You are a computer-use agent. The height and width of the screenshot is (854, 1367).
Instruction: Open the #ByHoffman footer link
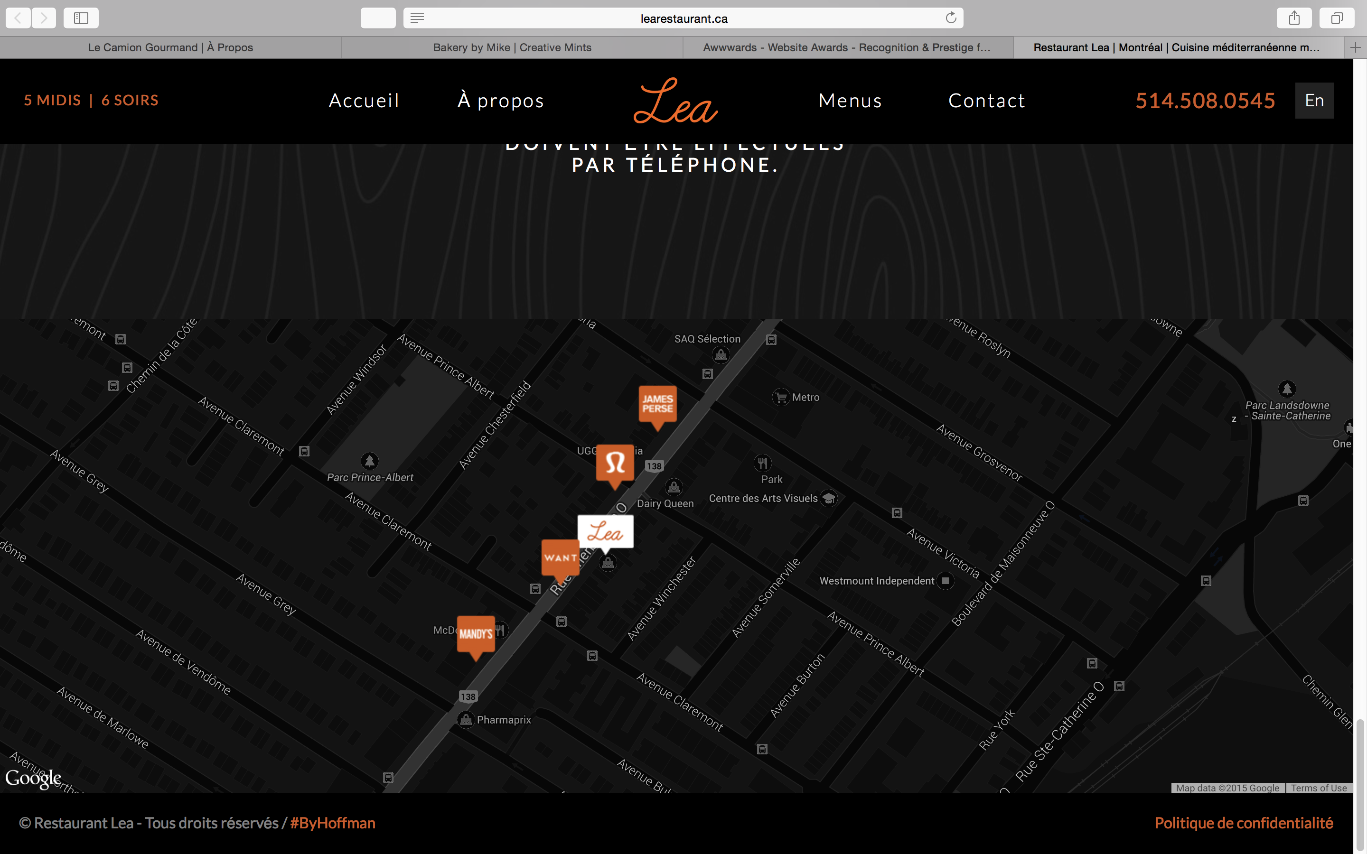pyautogui.click(x=333, y=823)
